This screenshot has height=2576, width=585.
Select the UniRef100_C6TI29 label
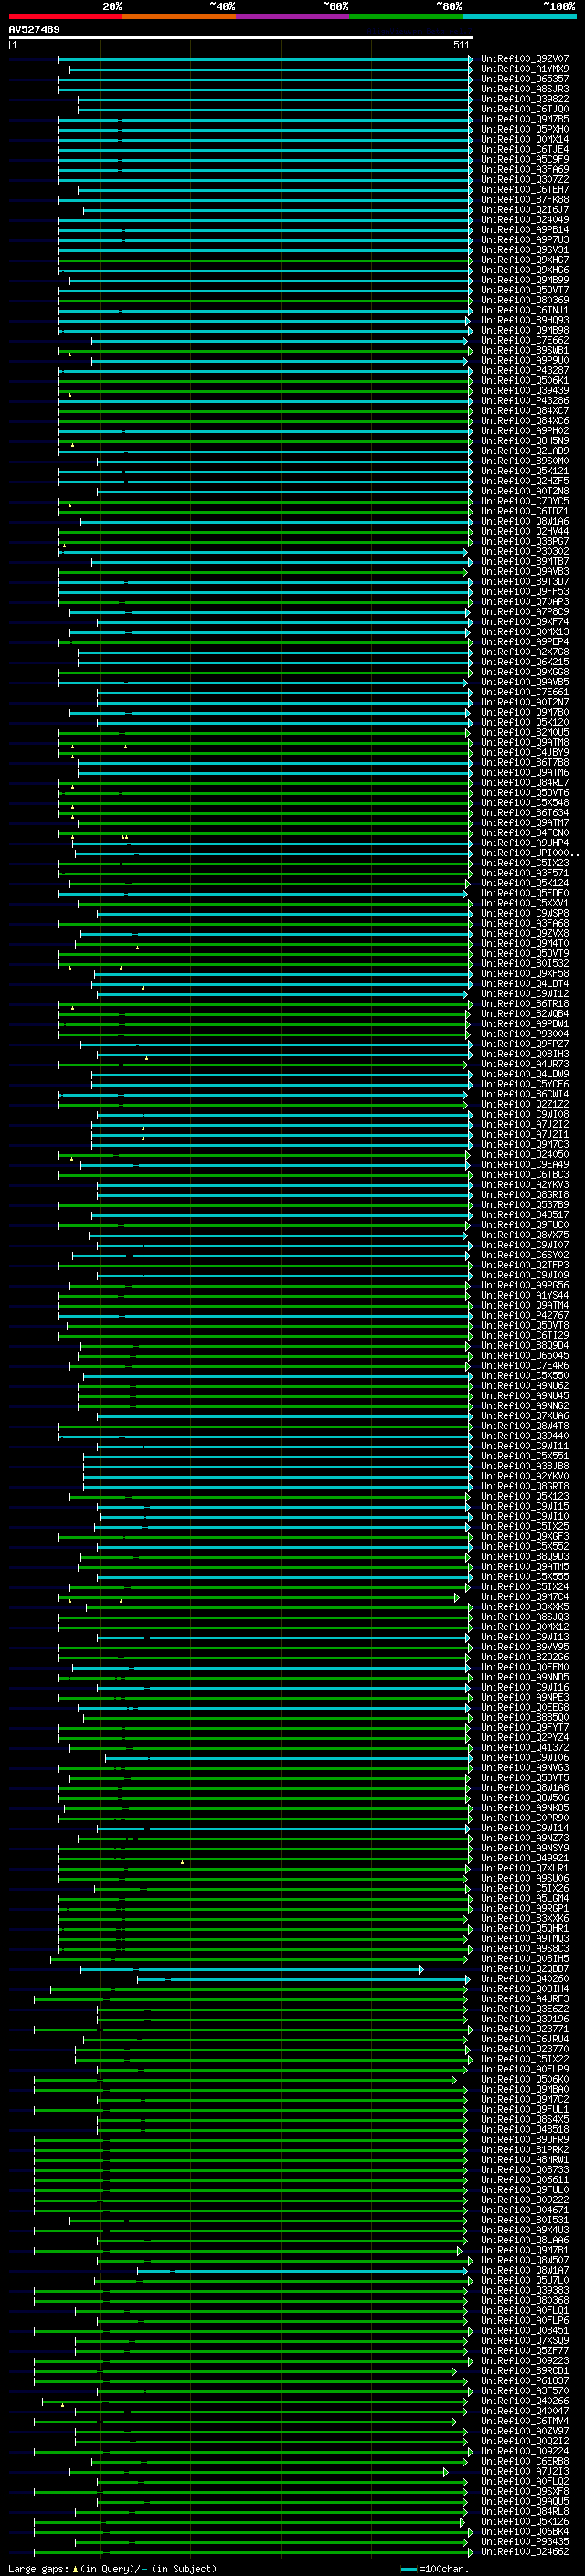tap(525, 1336)
